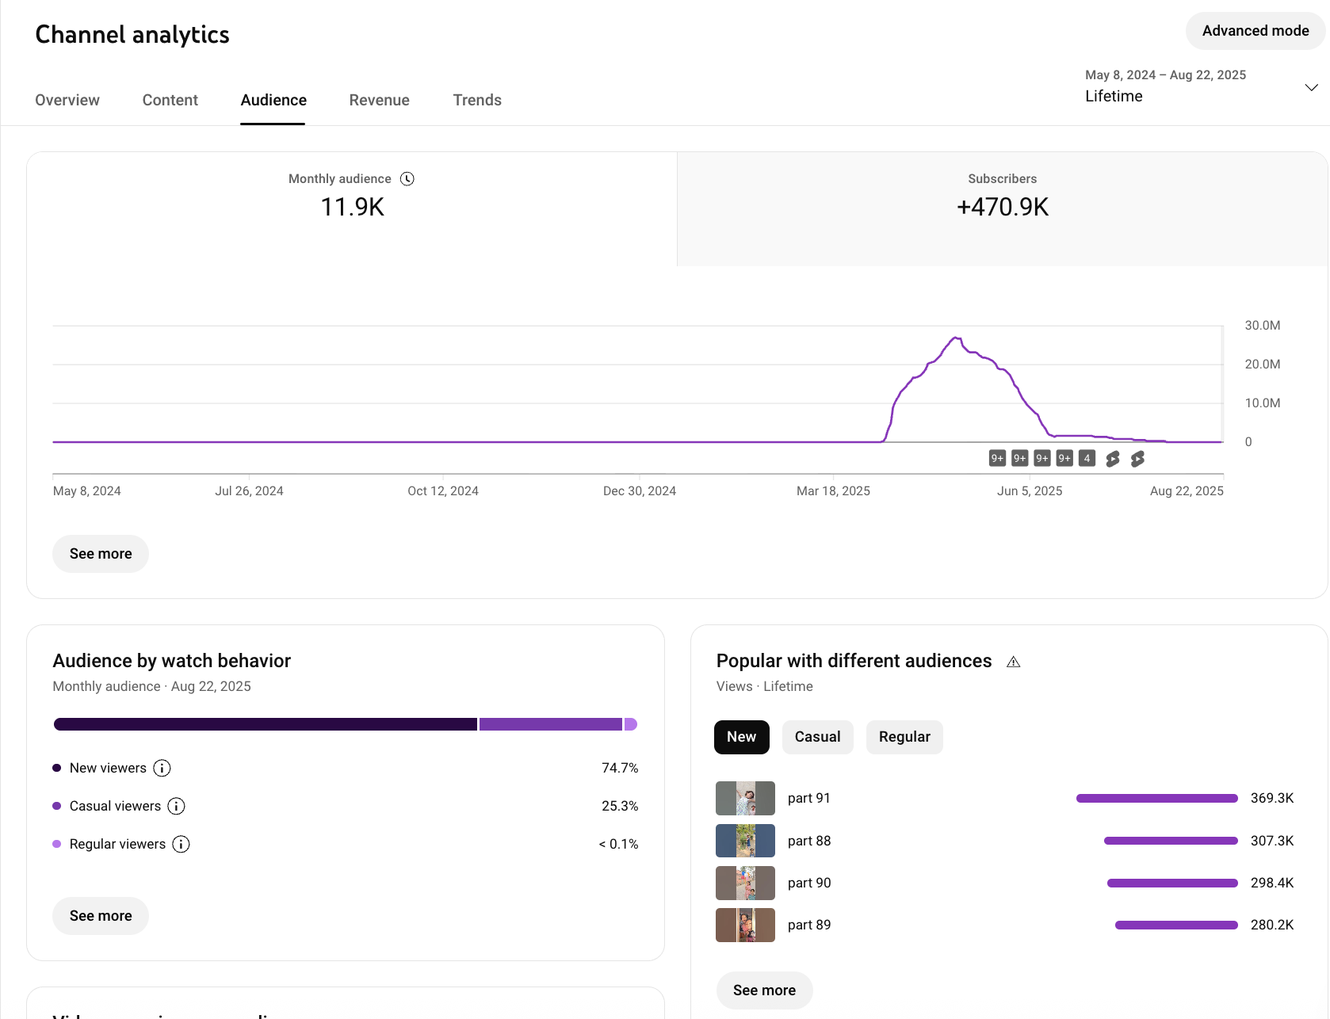
Task: Click See more under the audience chart
Action: [x=101, y=554]
